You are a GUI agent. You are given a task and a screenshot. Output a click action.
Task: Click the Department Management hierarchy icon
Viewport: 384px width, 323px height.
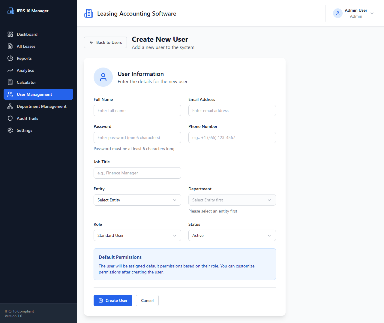tap(10, 106)
